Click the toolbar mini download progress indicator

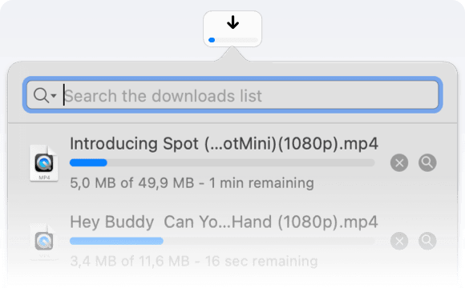pos(233,40)
